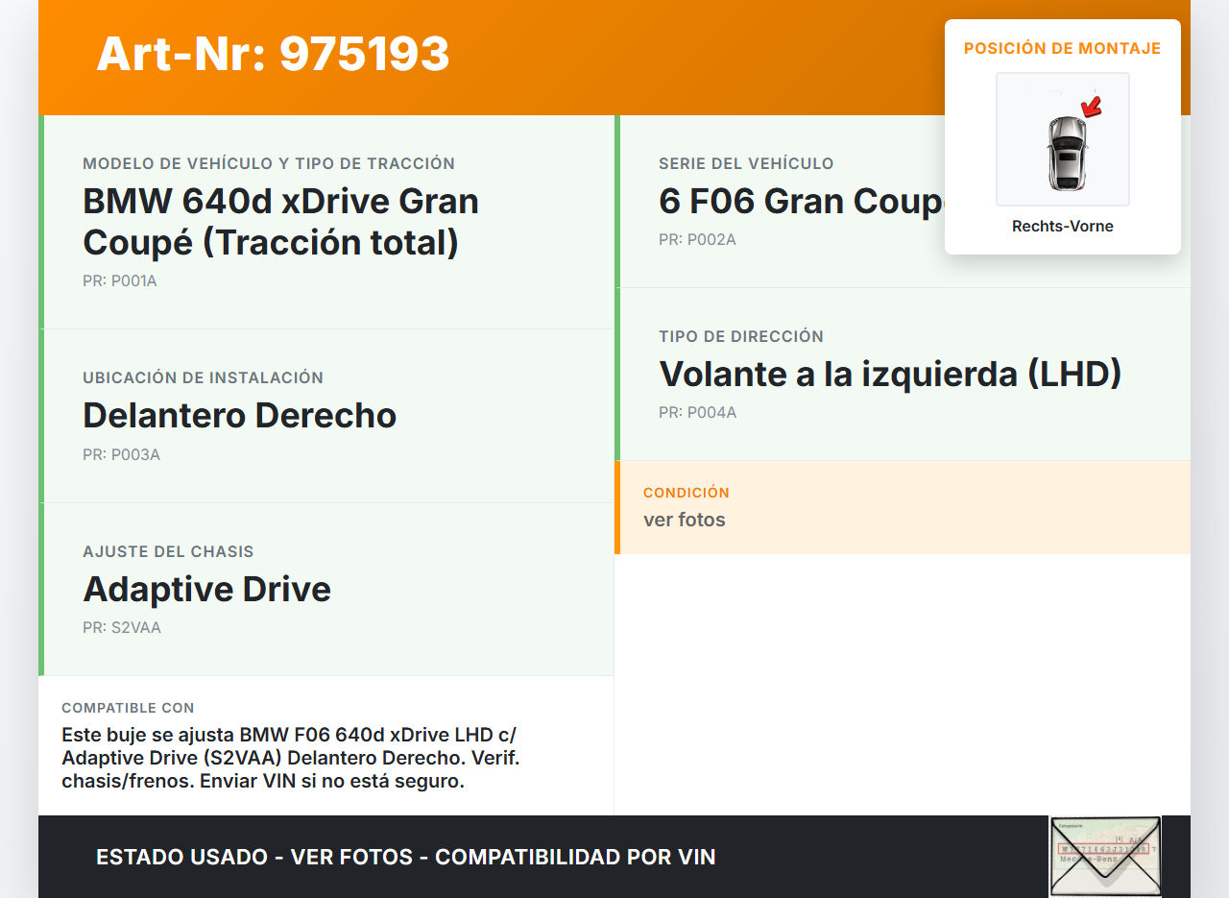The image size is (1229, 898).
Task: Click the PR: S2VAA code
Action: 122,628
